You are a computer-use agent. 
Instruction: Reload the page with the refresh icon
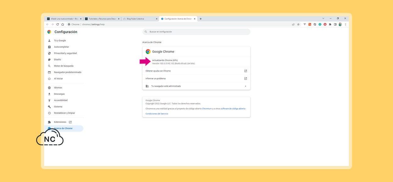[58, 24]
